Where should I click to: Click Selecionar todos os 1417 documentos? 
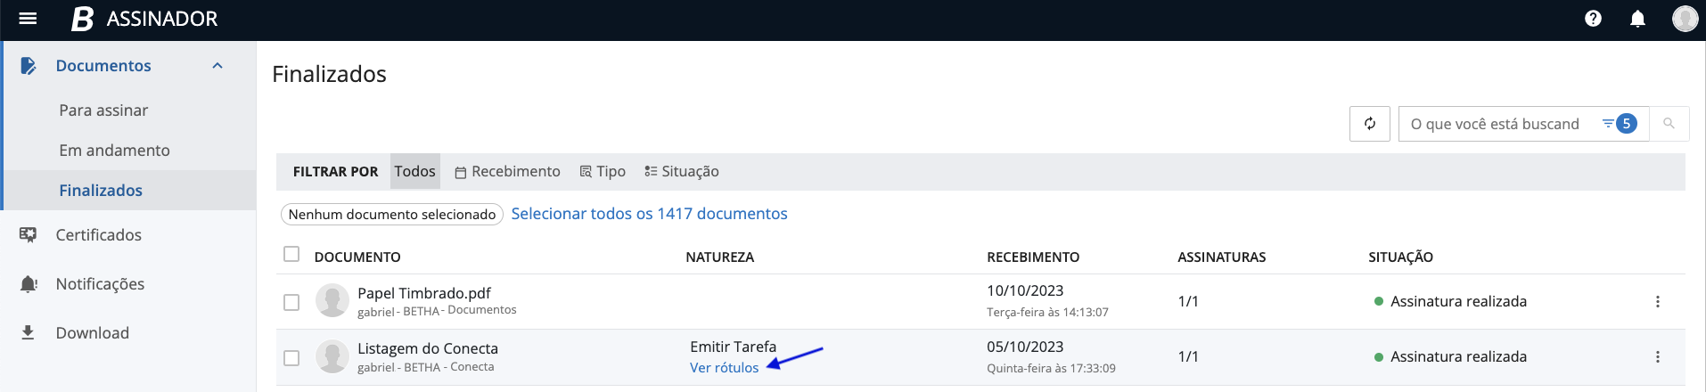click(649, 214)
